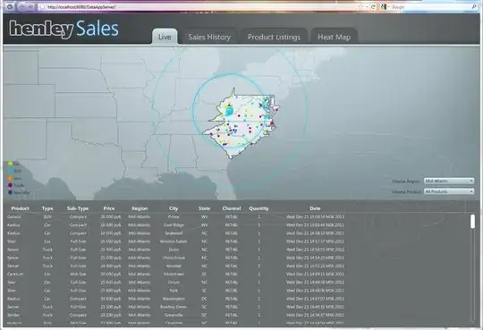The image size is (483, 330).
Task: Select the Winston Salem sales row
Action: click(237, 241)
